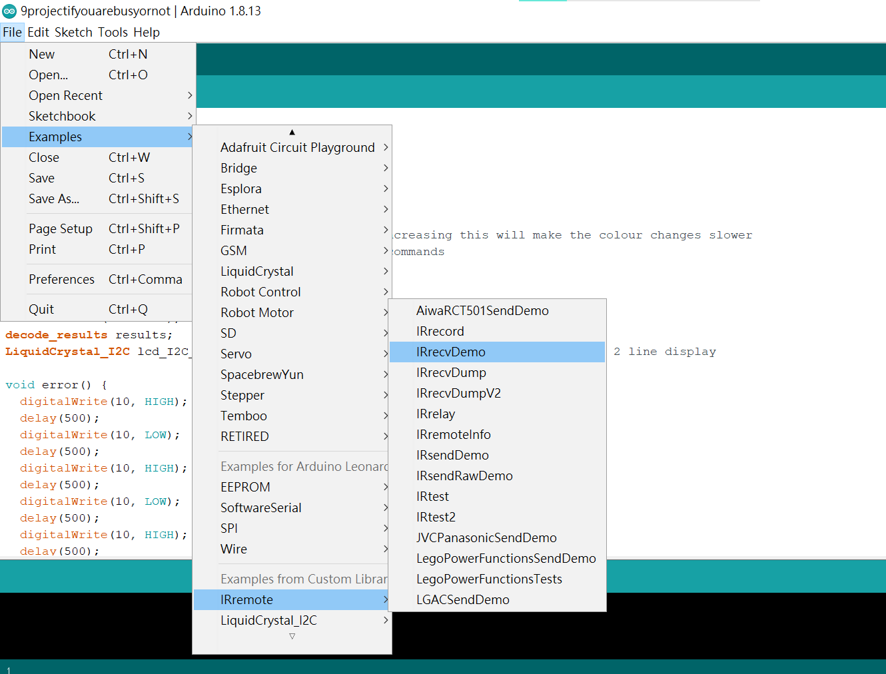Image resolution: width=886 pixels, height=674 pixels.
Task: Expand the Robot Control examples submenu
Action: pyautogui.click(x=292, y=292)
